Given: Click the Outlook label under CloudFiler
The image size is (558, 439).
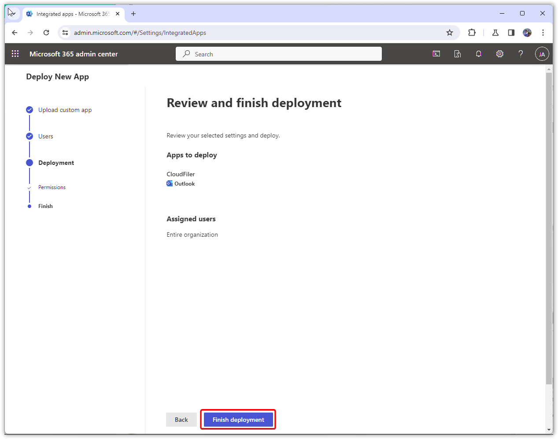Looking at the screenshot, I should tap(185, 184).
